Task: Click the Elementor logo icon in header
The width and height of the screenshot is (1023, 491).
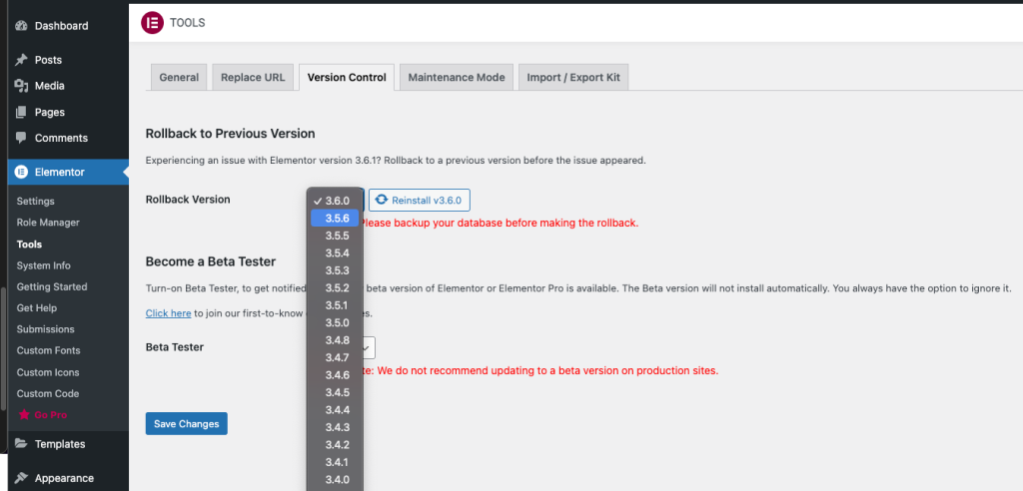Action: pyautogui.click(x=153, y=22)
